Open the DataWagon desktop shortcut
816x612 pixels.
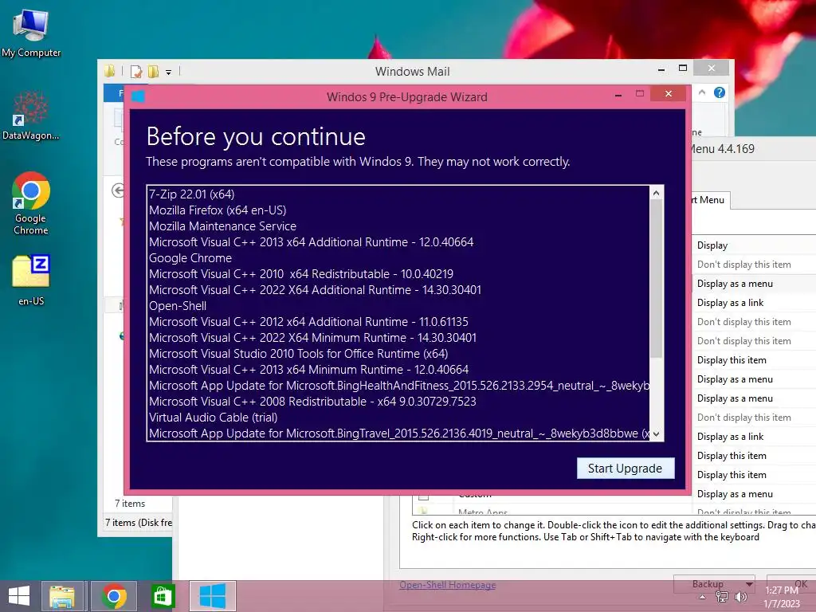[31, 116]
